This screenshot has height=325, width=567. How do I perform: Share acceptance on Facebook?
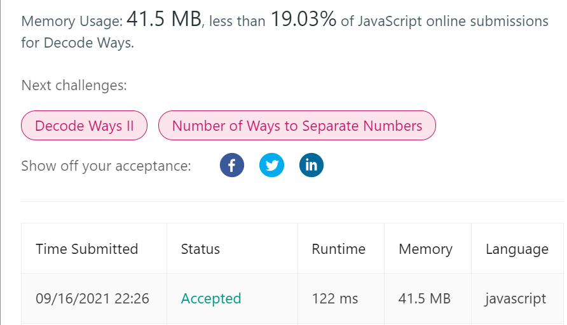coord(232,166)
